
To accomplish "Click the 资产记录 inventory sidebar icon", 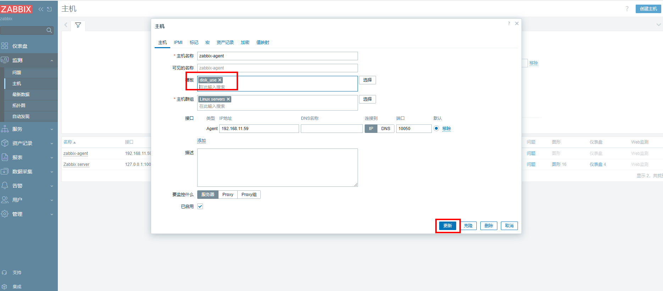I will coord(5,143).
